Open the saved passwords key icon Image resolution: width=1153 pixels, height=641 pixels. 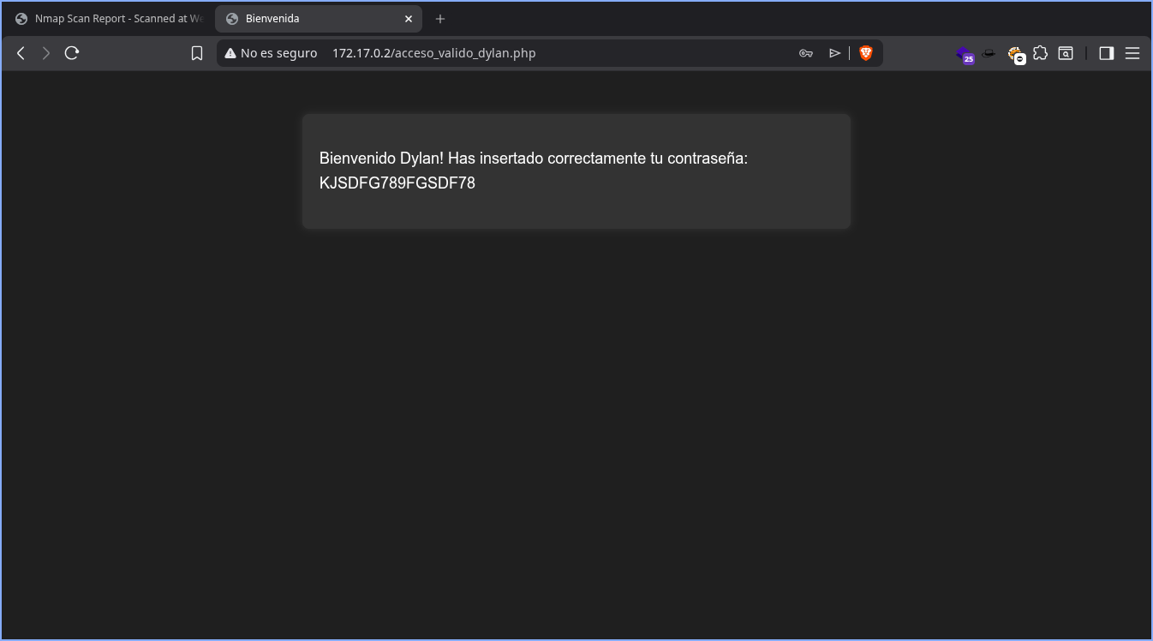tap(805, 53)
